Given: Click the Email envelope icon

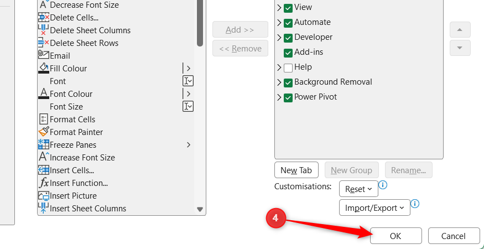Looking at the screenshot, I should 44,55.
